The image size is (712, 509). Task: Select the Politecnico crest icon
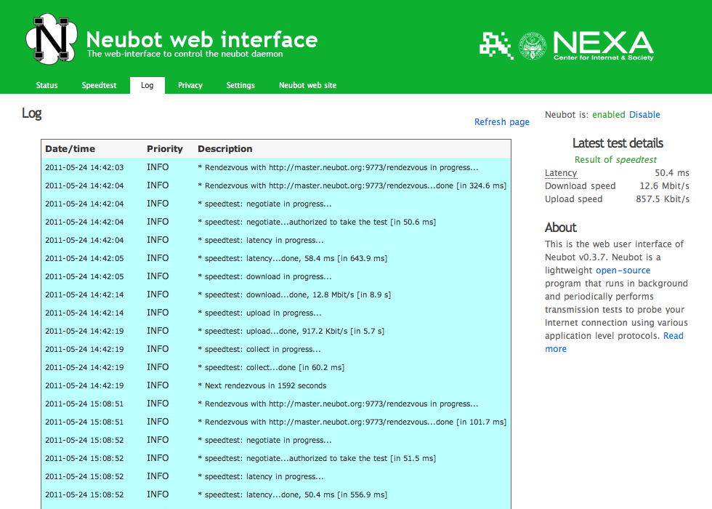533,44
